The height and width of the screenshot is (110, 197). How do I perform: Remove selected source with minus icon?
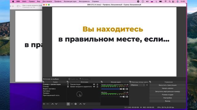72,104
